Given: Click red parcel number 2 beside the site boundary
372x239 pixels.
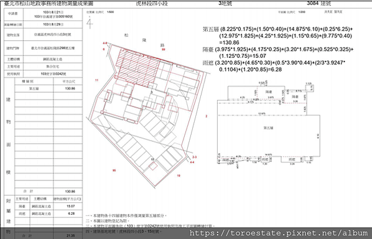Looking at the screenshot, I should pos(207,116).
